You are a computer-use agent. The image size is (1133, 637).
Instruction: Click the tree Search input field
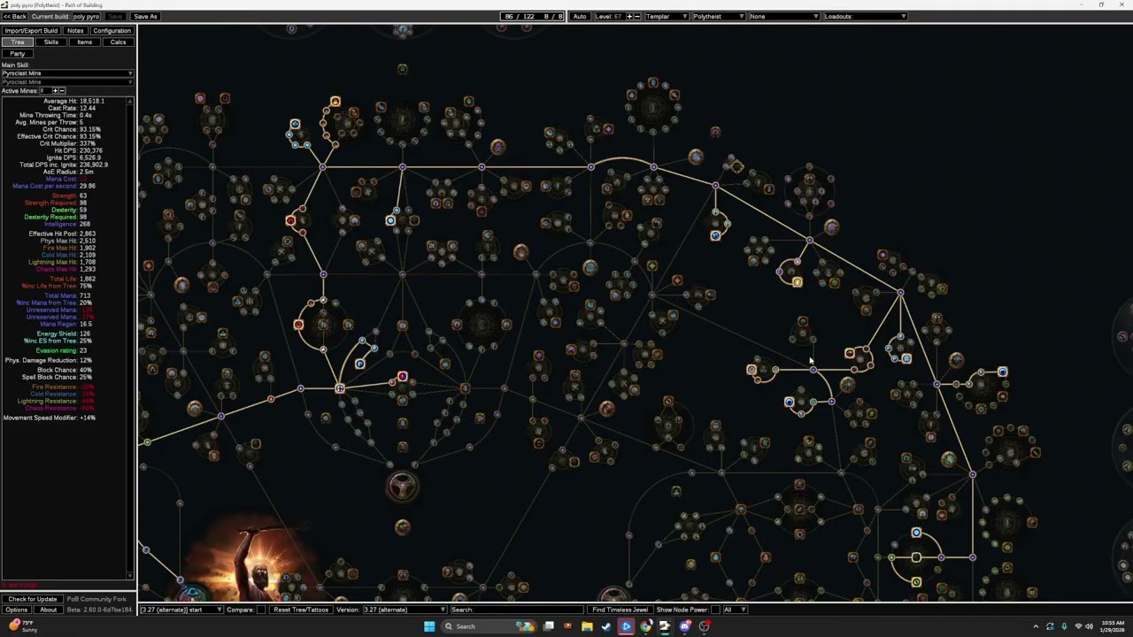(516, 610)
